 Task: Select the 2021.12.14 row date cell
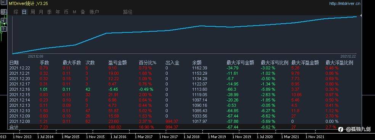[x=19, y=100]
